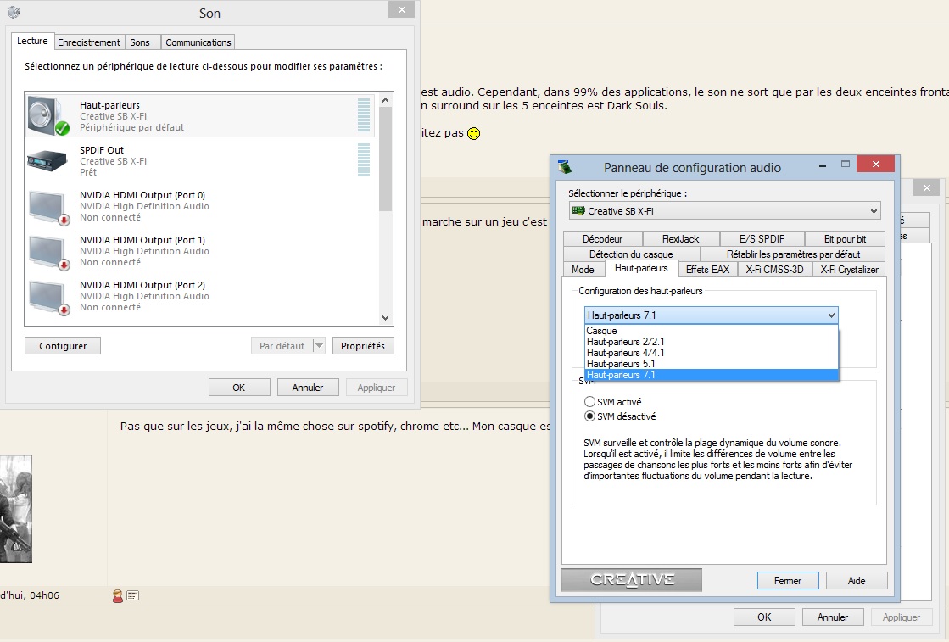Screen dimensions: 949x642
Task: Click Annuler in the background dialog
Action: 833,617
